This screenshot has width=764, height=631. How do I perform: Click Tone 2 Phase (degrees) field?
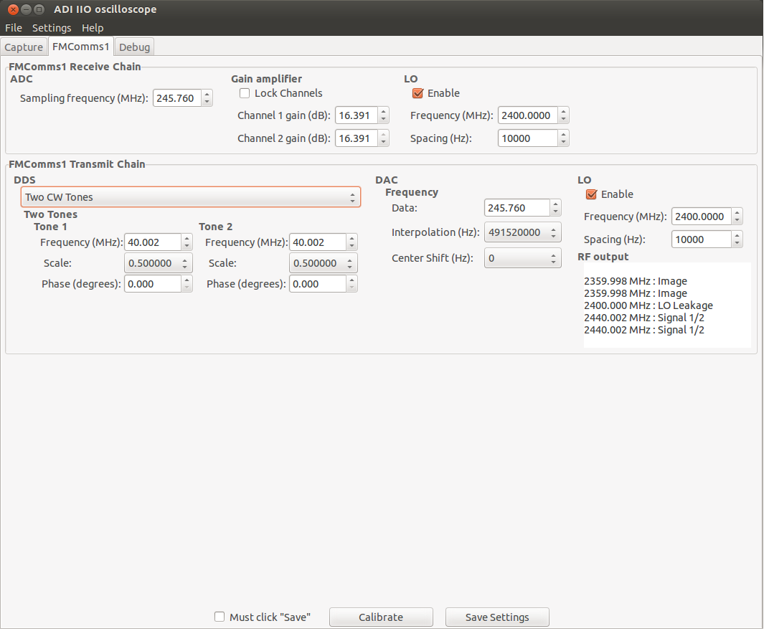(319, 284)
